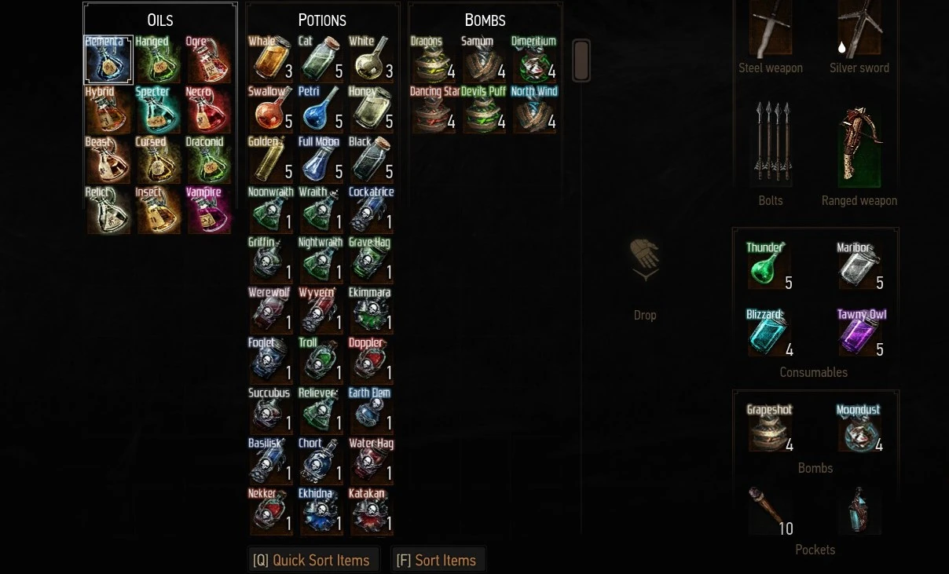
Task: Choose the Moondust bomb slot
Action: (859, 429)
